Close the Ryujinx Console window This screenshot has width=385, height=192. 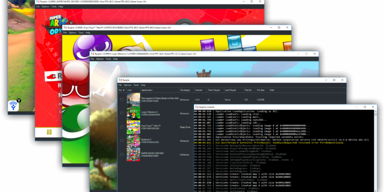point(373,107)
